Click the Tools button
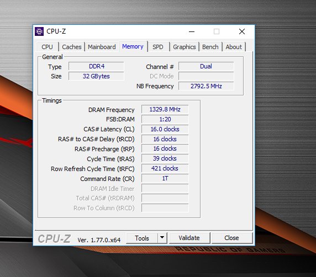The height and width of the screenshot is (277, 316). tap(142, 238)
